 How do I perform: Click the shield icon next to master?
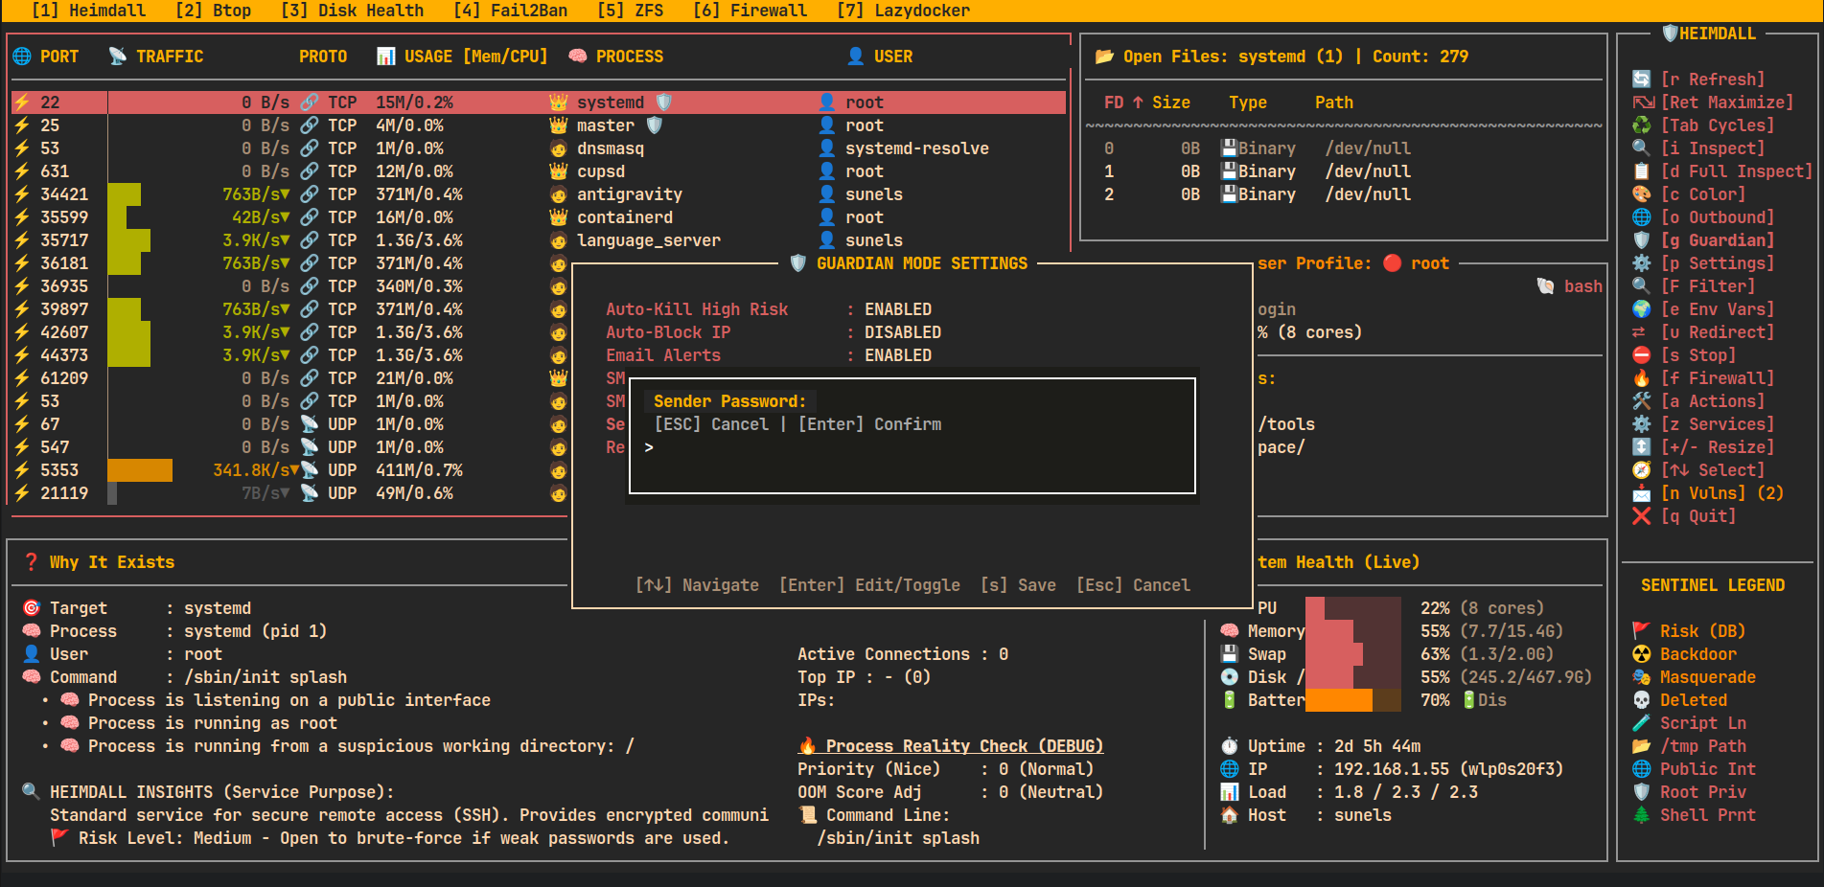point(654,125)
